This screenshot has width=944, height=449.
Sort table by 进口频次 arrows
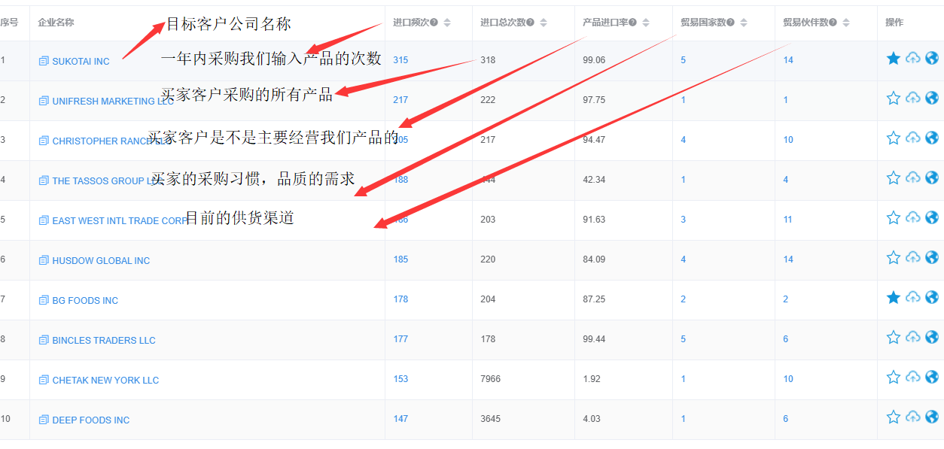447,23
